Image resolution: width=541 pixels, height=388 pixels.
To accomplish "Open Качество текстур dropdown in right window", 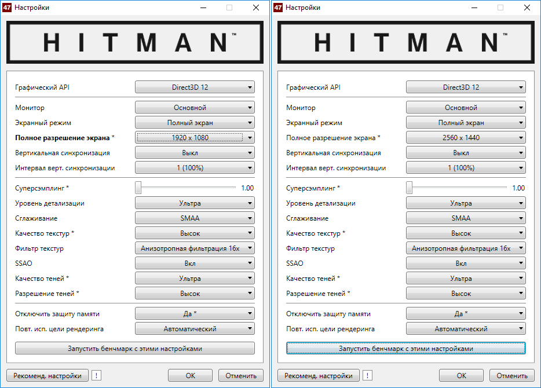I will point(466,233).
